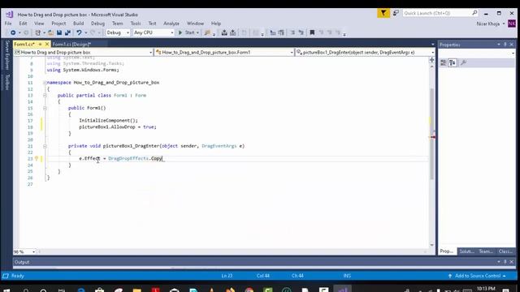Toggle auto-hide pin on Properties panel
520x292 pixels.
(505, 45)
